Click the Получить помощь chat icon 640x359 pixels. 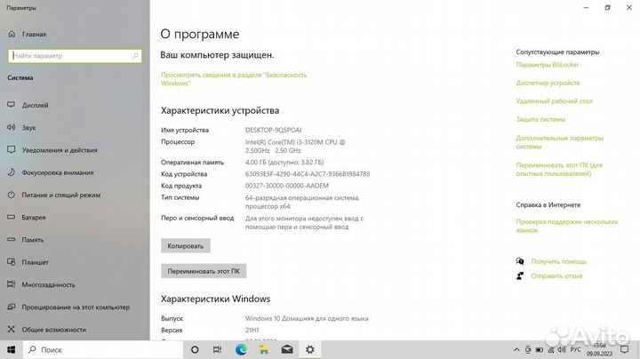(520, 261)
